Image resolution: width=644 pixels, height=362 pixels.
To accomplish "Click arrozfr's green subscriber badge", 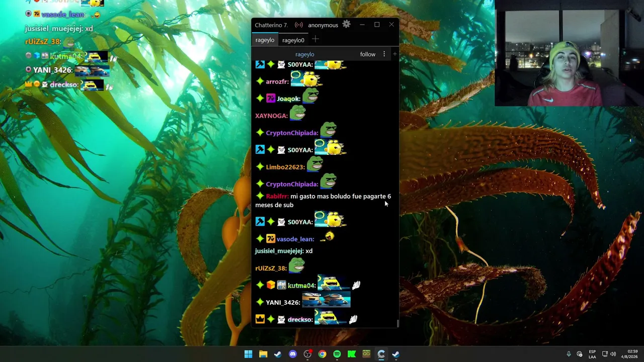I will [260, 81].
